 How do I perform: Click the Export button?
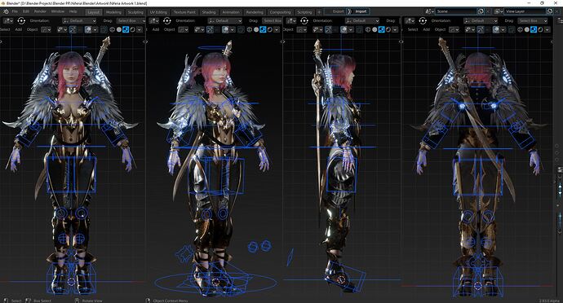pos(338,11)
